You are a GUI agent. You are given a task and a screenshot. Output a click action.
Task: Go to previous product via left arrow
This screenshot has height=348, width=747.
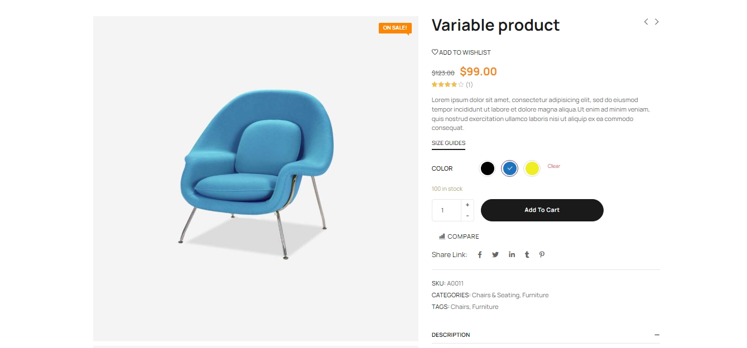[x=645, y=21]
